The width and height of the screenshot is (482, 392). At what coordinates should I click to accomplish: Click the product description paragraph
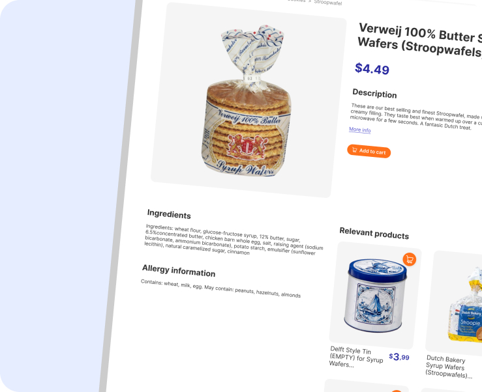point(416,117)
